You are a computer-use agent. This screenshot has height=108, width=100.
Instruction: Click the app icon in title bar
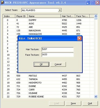(2, 2)
